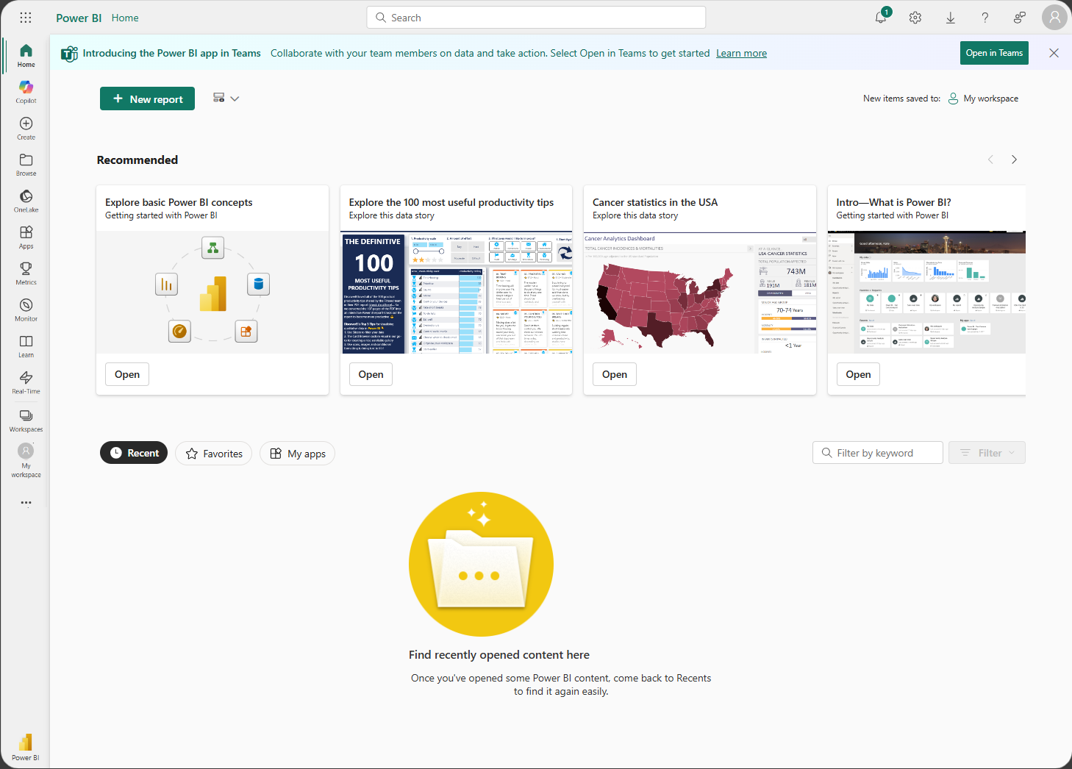
Task: Open Copilot from the sidebar
Action: click(x=26, y=92)
